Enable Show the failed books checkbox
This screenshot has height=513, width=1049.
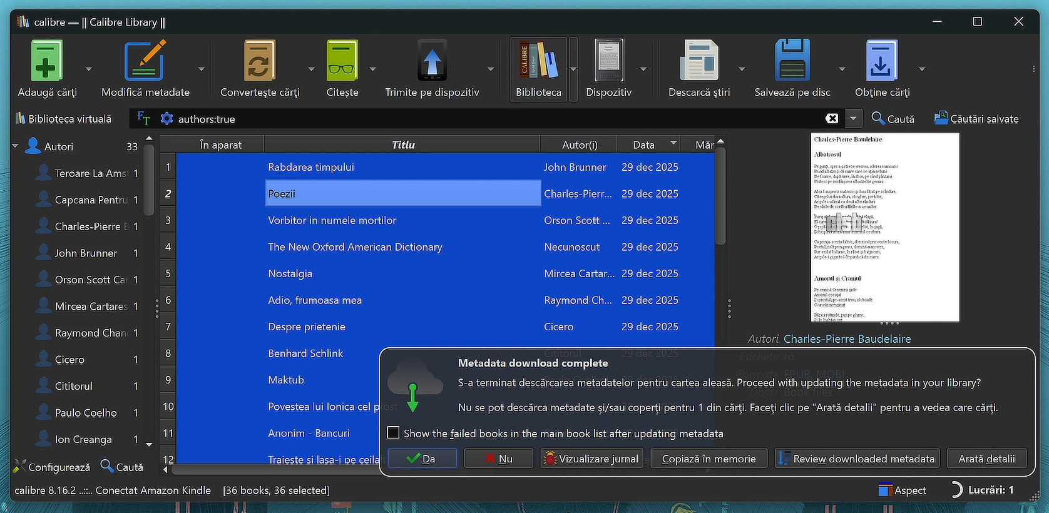pyautogui.click(x=394, y=433)
